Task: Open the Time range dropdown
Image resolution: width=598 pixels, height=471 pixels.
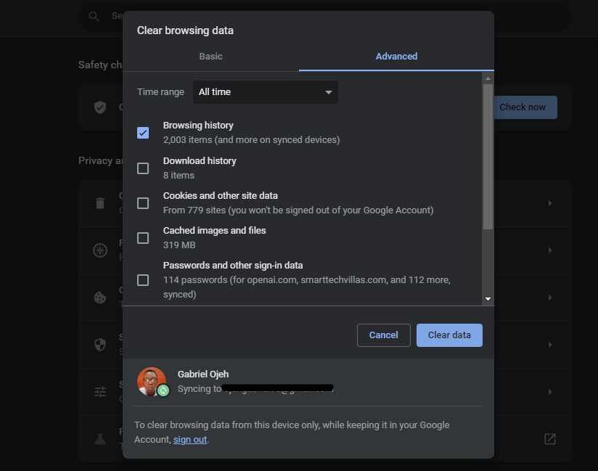Action: pos(265,92)
